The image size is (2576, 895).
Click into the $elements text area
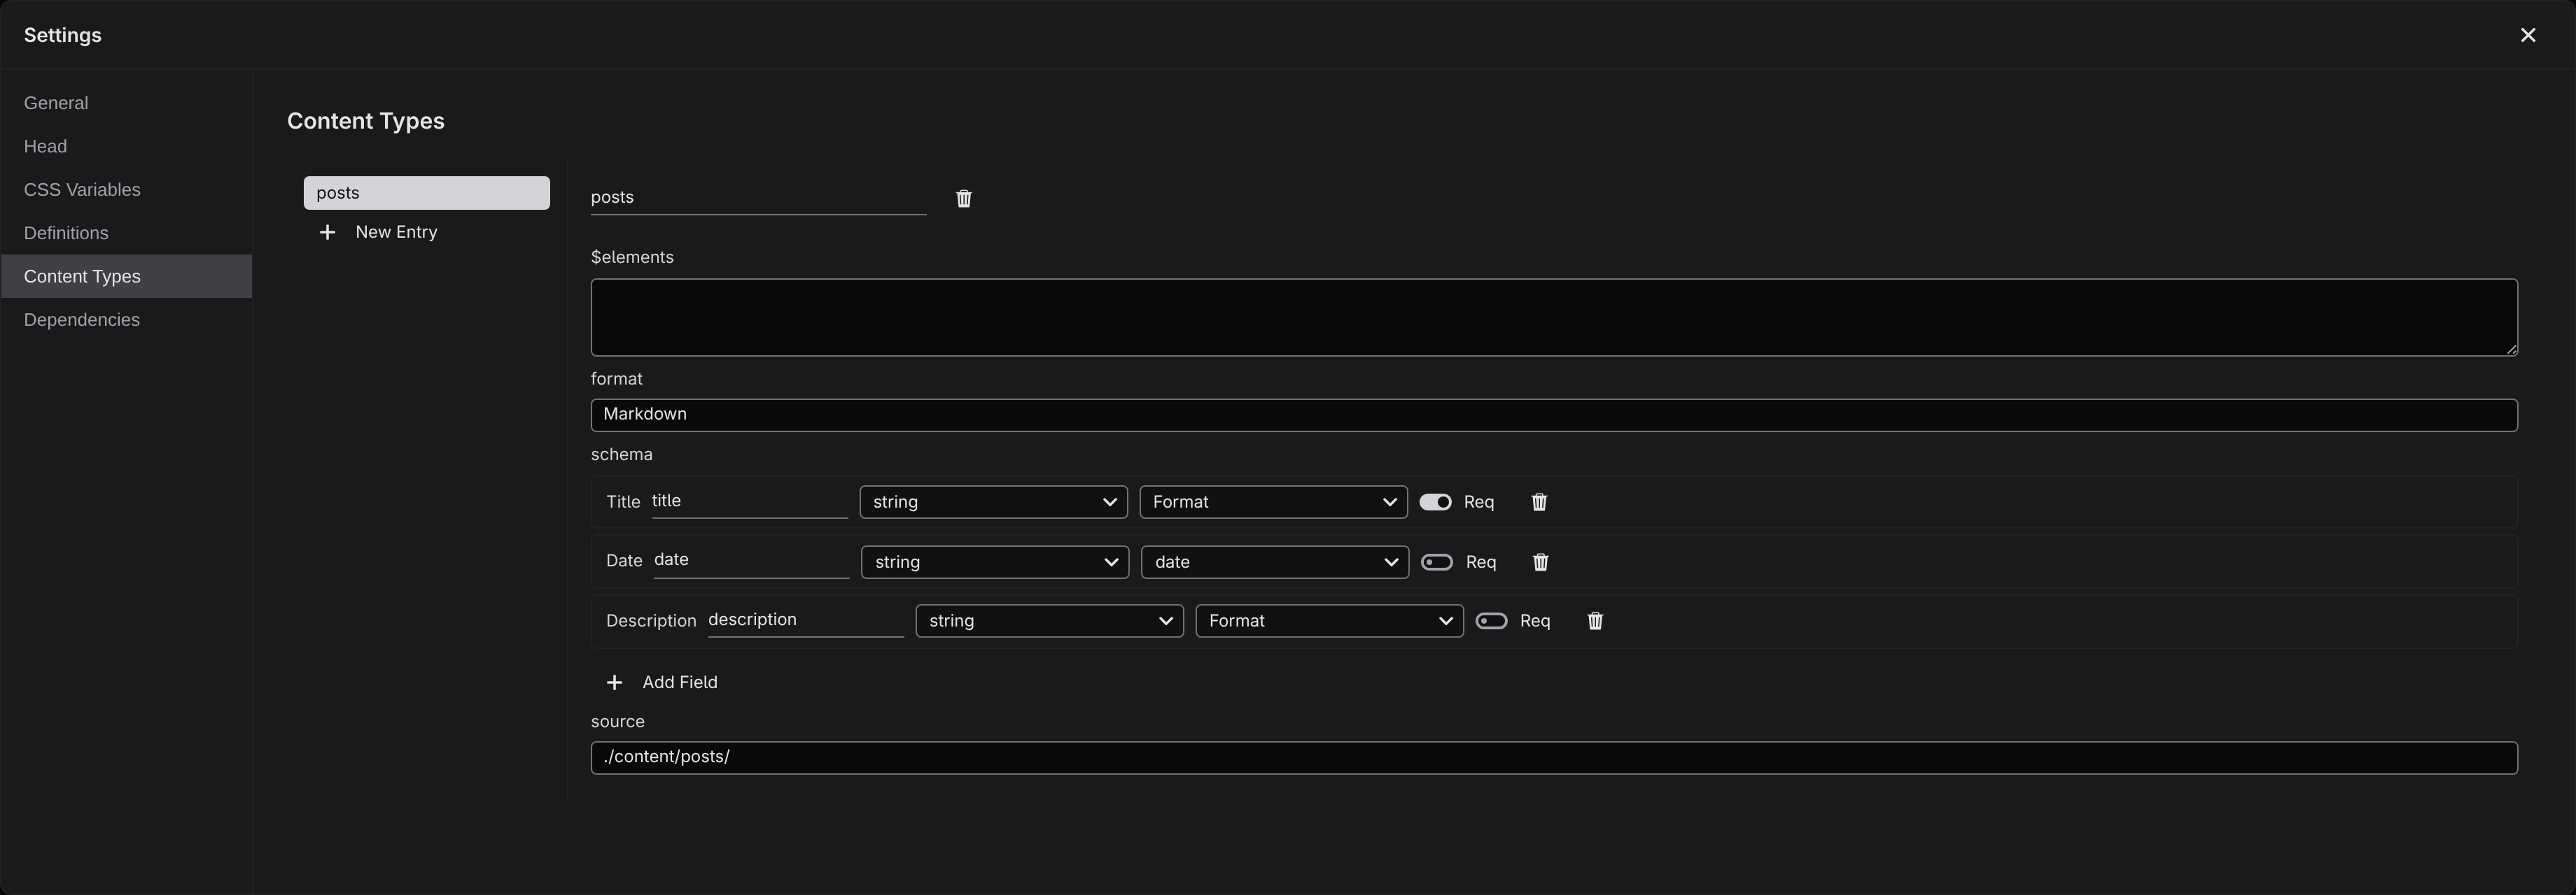coord(1554,317)
